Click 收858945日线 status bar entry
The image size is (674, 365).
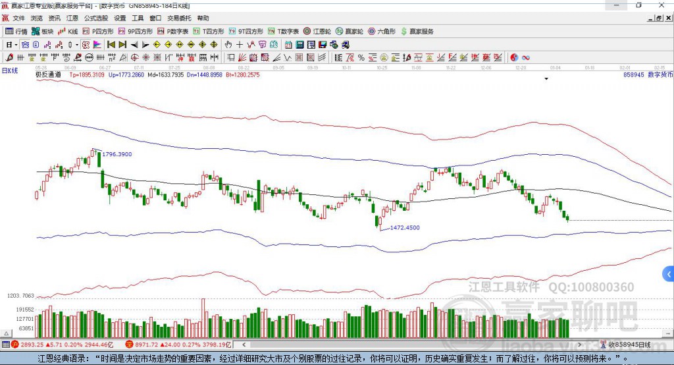pyautogui.click(x=626, y=345)
